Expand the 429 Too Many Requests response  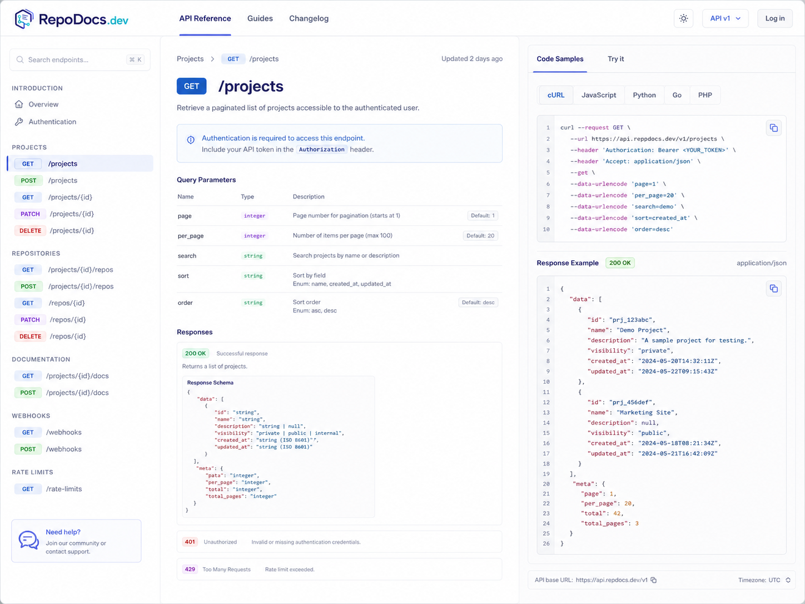[x=339, y=570]
